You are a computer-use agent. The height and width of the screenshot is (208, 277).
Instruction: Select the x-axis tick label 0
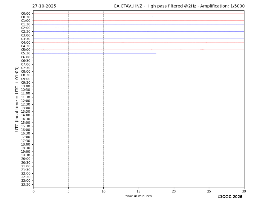(x=33, y=192)
